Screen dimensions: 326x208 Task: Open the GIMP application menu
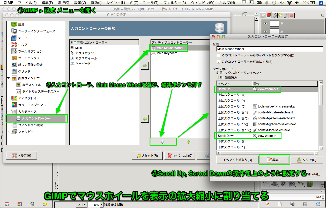click(x=9, y=3)
